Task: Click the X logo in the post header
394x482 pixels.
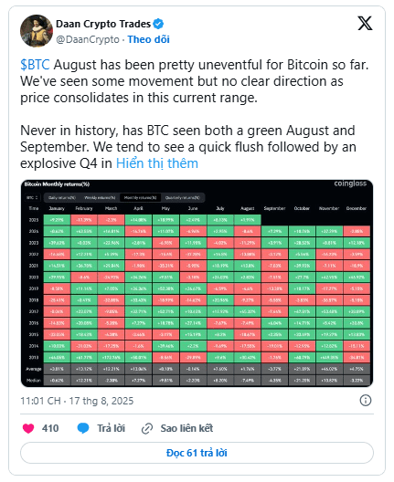Action: pos(365,24)
